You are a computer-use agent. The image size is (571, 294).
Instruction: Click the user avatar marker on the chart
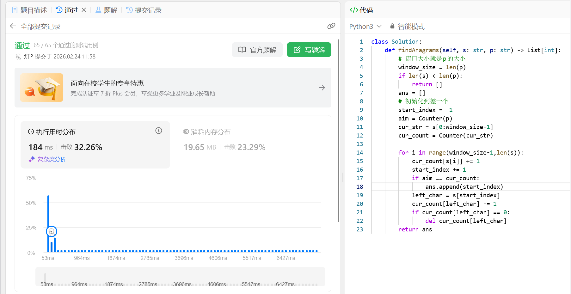point(52,232)
